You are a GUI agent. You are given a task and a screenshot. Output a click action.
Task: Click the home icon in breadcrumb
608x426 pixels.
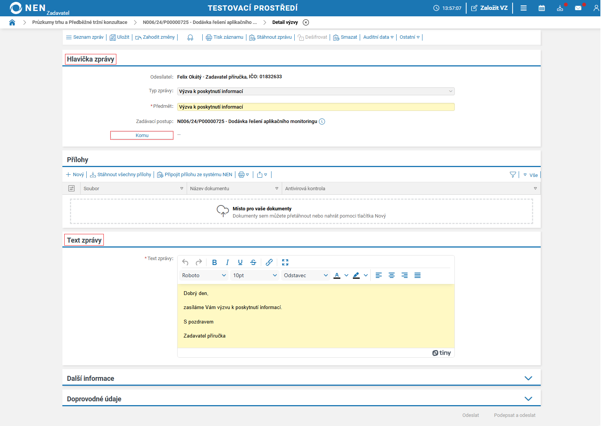(x=12, y=22)
